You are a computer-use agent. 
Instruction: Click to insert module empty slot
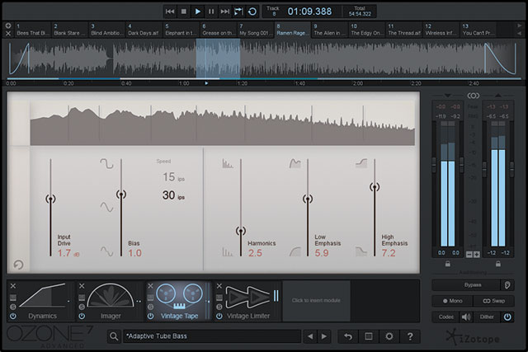[316, 301]
